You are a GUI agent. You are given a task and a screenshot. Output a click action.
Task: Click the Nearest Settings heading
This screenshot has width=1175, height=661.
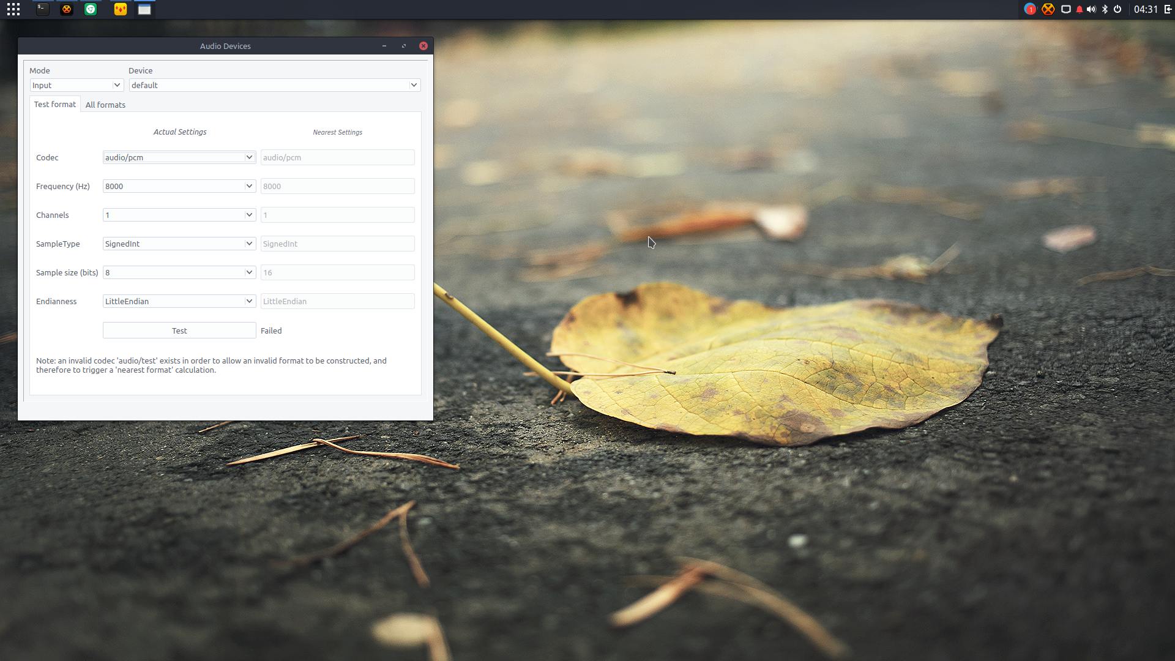coord(338,132)
